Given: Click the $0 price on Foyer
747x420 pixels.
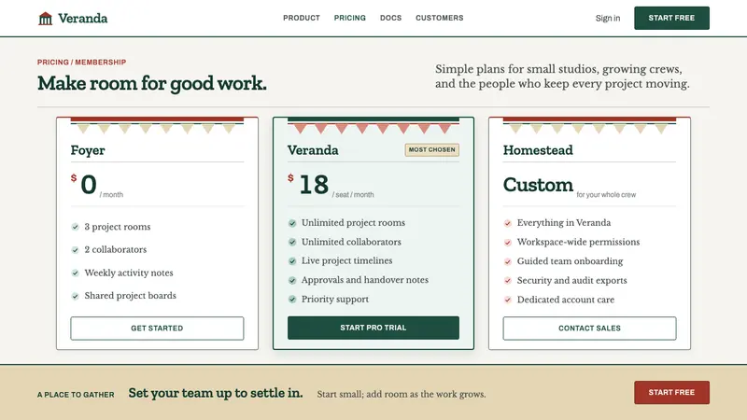Looking at the screenshot, I should click(x=84, y=184).
